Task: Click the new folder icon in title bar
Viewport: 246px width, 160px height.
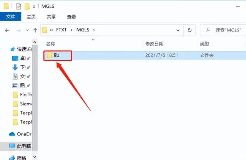Action: pyautogui.click(x=27, y=7)
